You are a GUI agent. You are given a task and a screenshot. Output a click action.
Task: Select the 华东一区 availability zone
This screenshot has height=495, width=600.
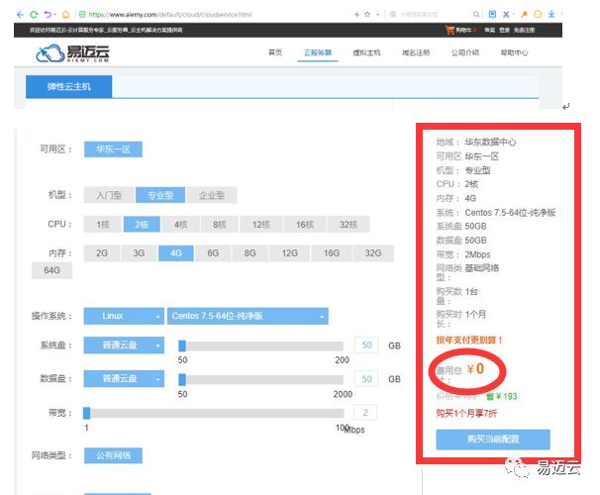(113, 149)
